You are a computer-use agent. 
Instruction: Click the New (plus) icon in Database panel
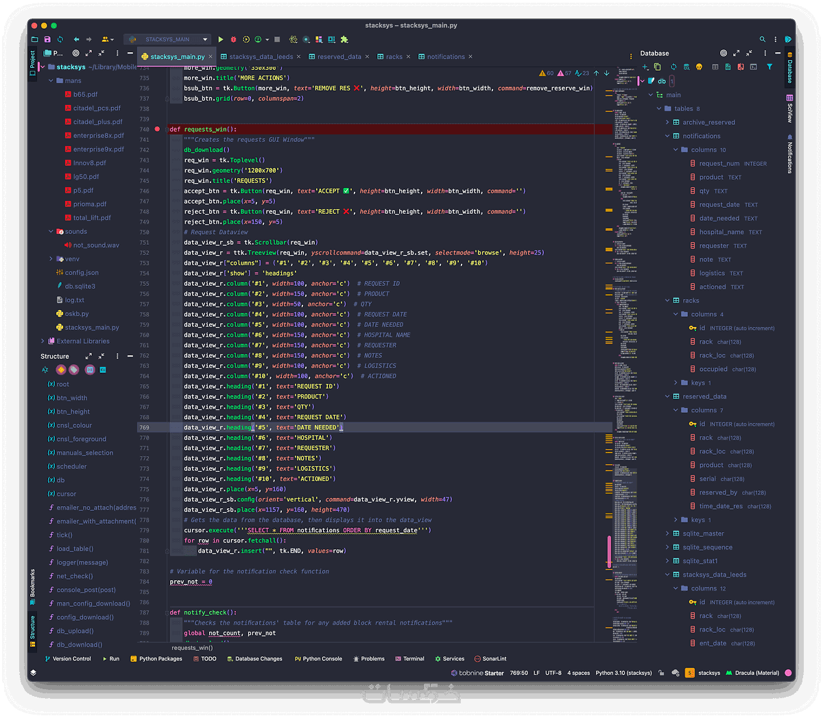click(645, 67)
